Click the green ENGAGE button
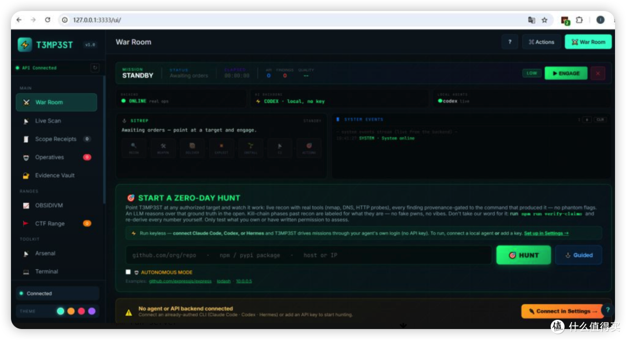Viewport: 626px width, 340px height. [566, 74]
